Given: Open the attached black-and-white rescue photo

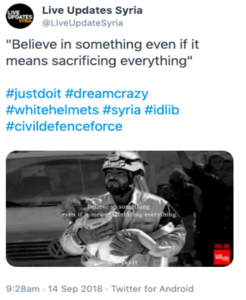Looking at the screenshot, I should tap(120, 209).
